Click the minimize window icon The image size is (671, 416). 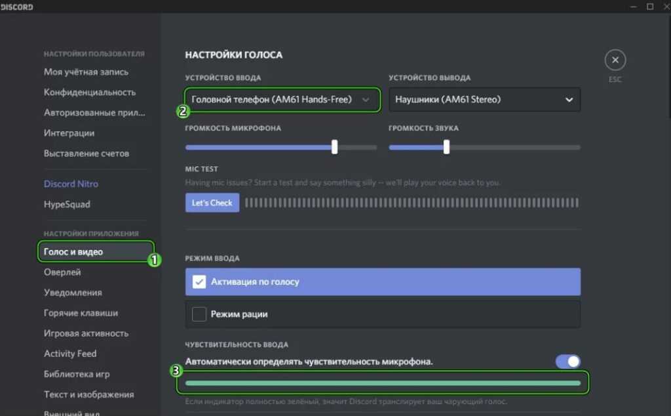coord(632,7)
